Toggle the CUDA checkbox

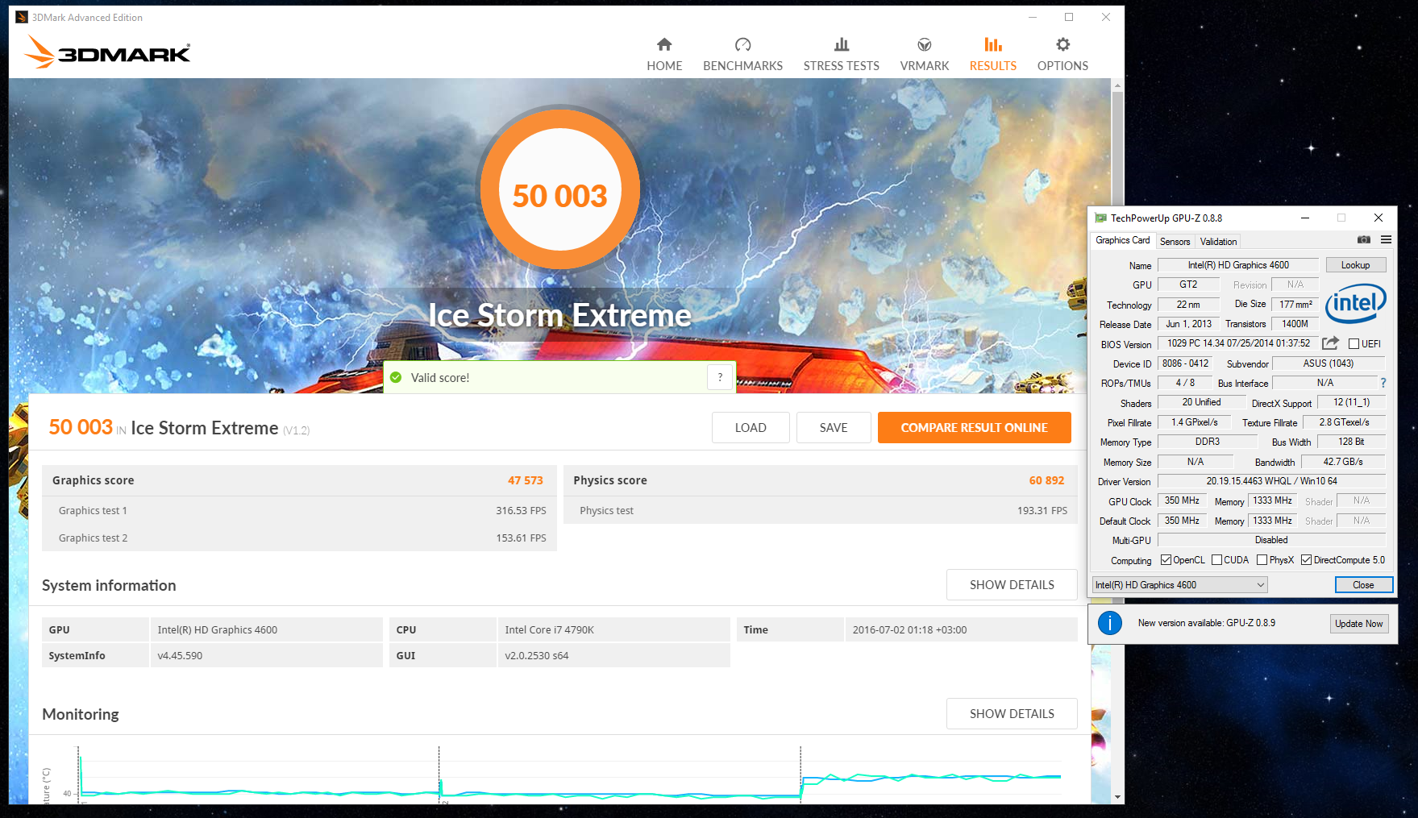click(x=1216, y=560)
